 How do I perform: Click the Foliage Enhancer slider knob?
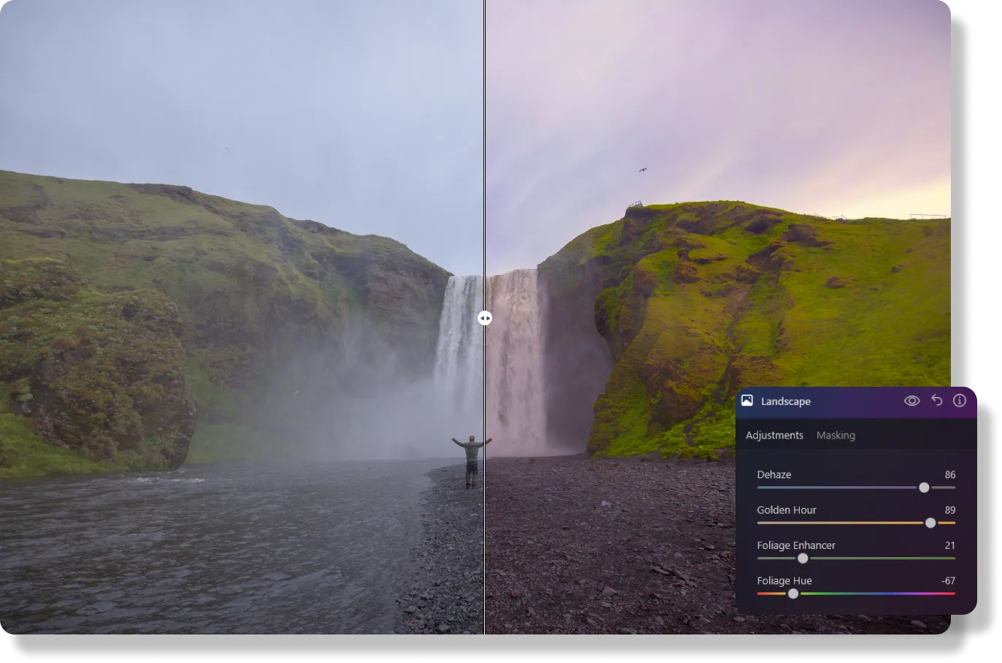click(x=803, y=558)
